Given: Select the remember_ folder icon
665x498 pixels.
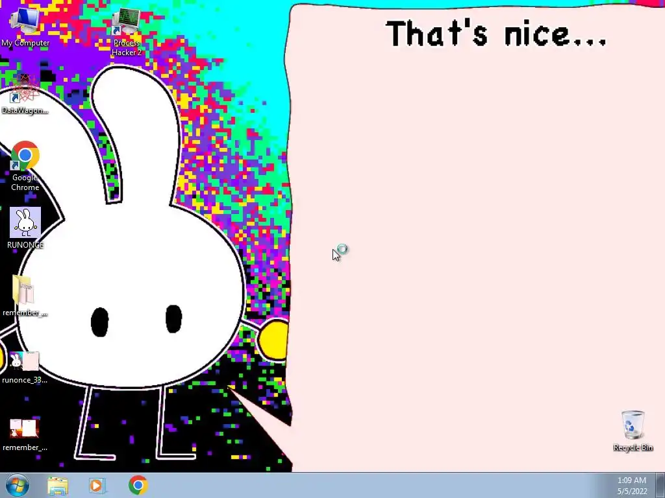Looking at the screenshot, I should tap(25, 296).
